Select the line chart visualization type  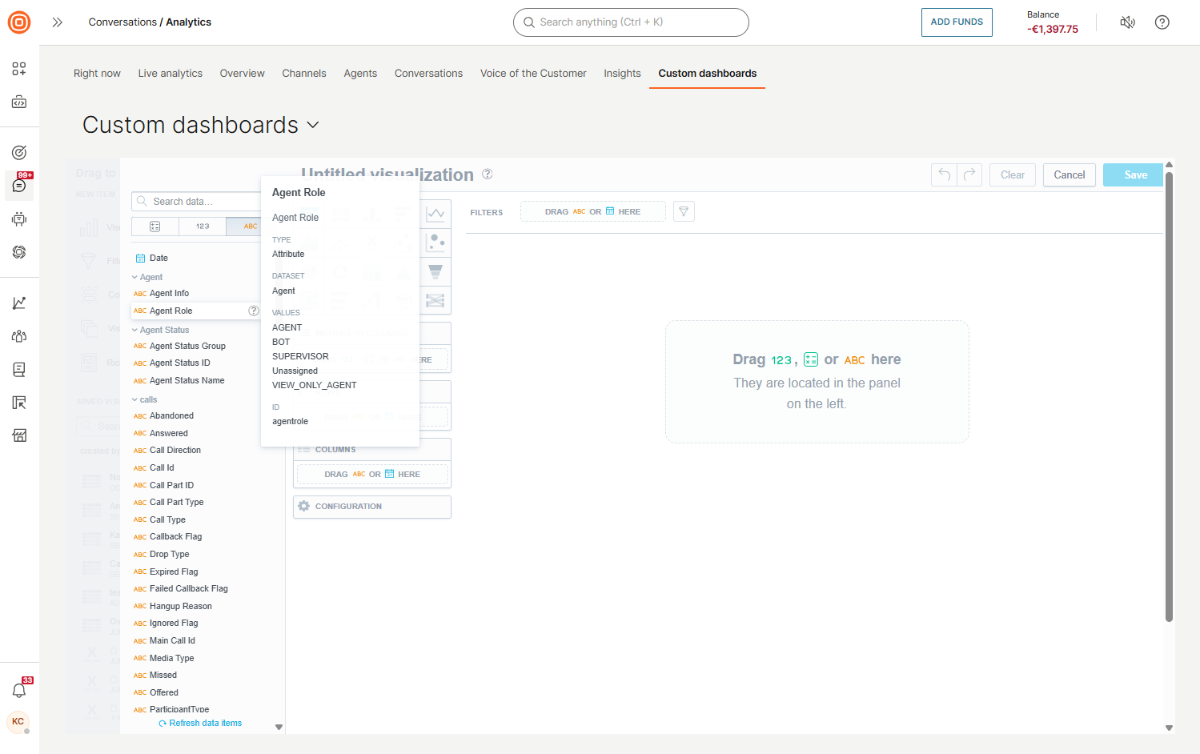(x=435, y=214)
